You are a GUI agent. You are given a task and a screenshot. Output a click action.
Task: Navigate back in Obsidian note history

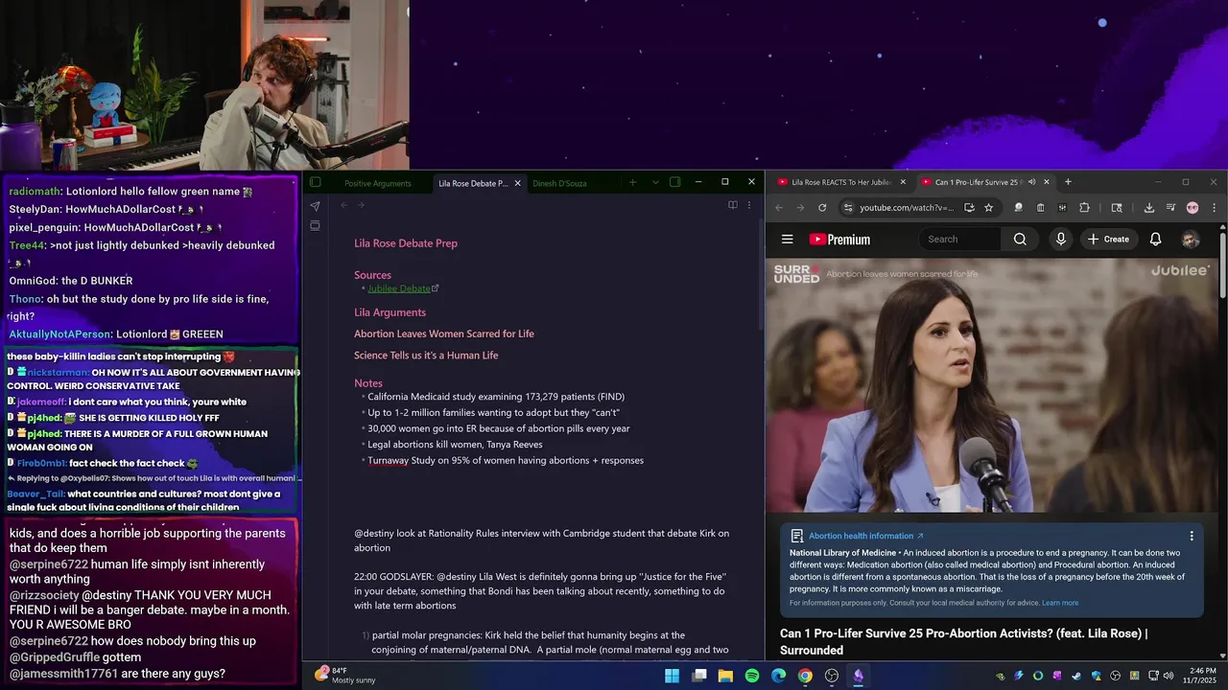coord(343,205)
